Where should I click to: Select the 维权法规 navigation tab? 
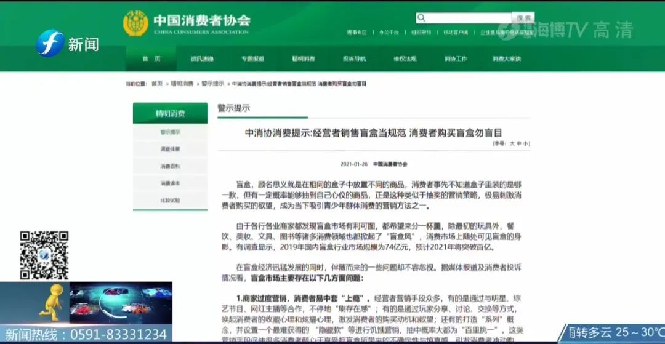click(x=405, y=59)
